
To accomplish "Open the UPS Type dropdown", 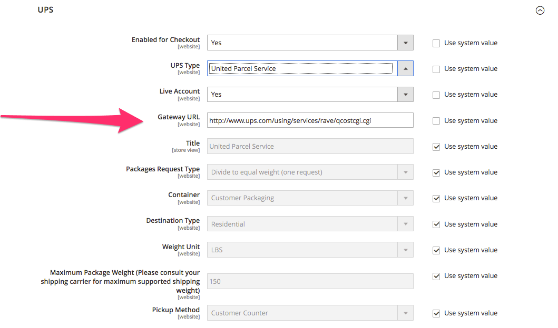I will (310, 68).
